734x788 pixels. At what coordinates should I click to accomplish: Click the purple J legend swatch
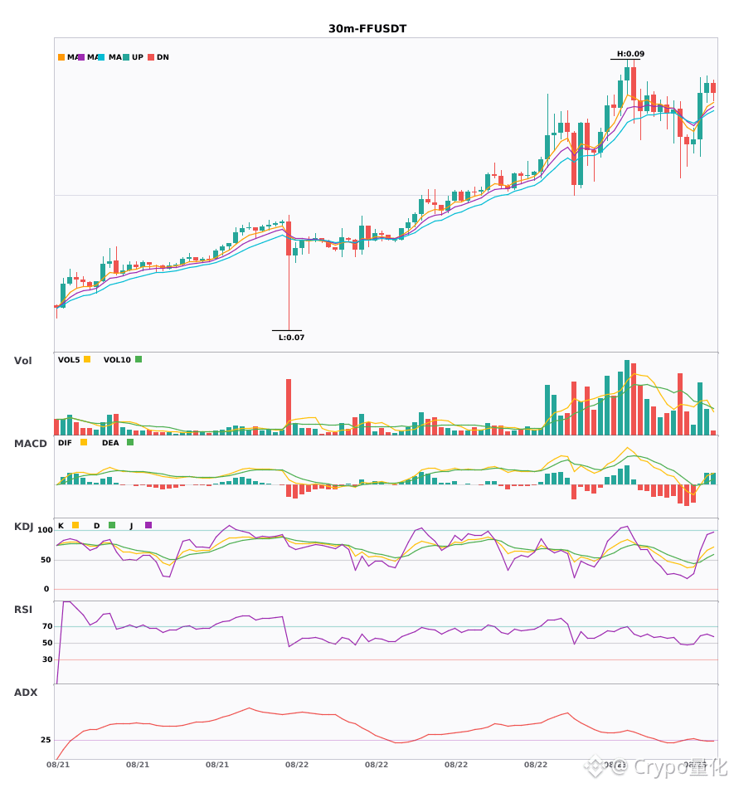pyautogui.click(x=148, y=525)
